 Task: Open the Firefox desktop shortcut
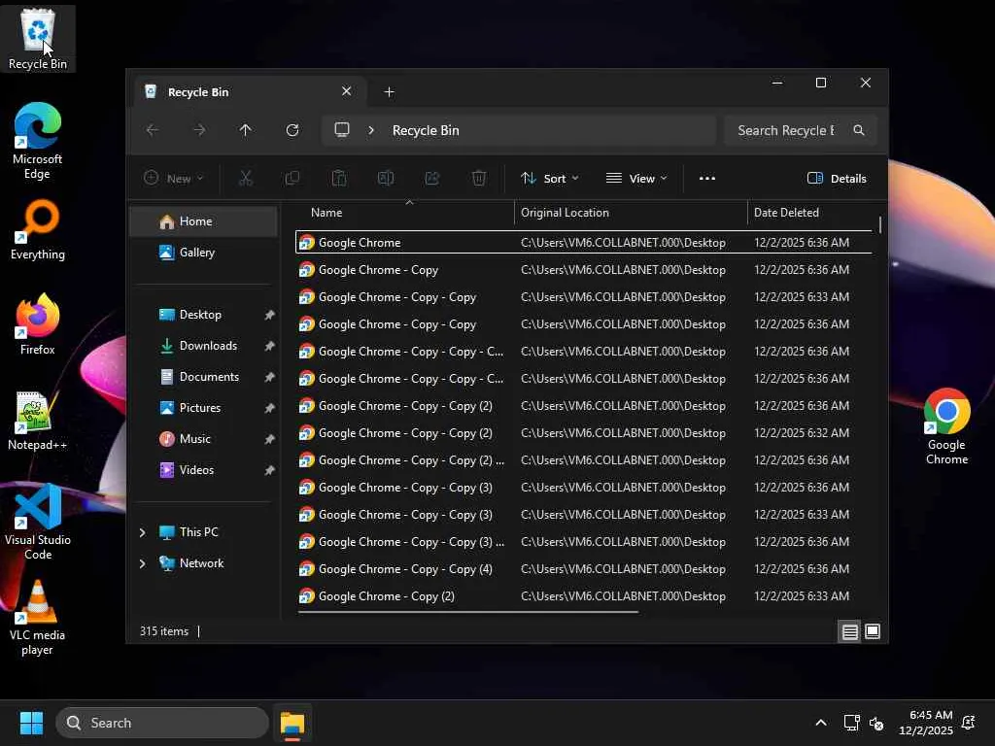pyautogui.click(x=38, y=324)
